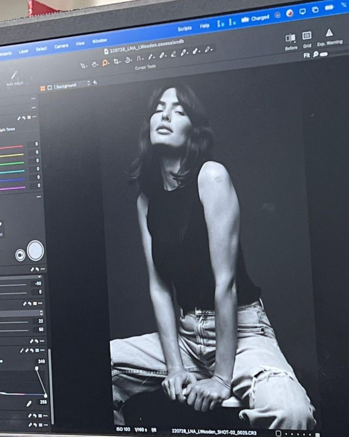Click the Auto Adjust wand icon
The image size is (349, 437).
click(x=14, y=76)
